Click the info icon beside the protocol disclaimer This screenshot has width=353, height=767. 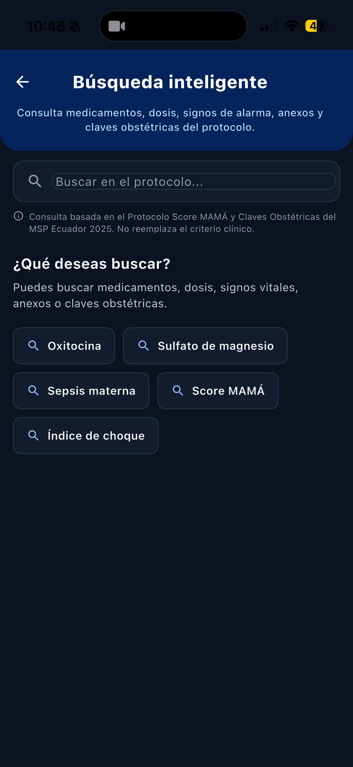pyautogui.click(x=18, y=216)
